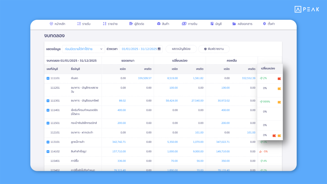327x184 pixels.
Task: Click the ชื่อบัญชี column header
Action: pos(75,69)
